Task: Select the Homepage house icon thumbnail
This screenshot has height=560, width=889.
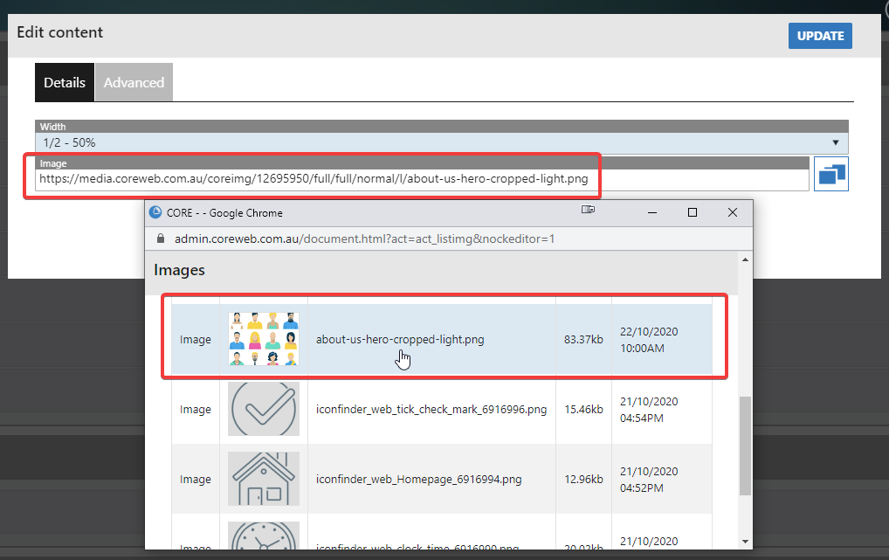Action: click(x=263, y=479)
